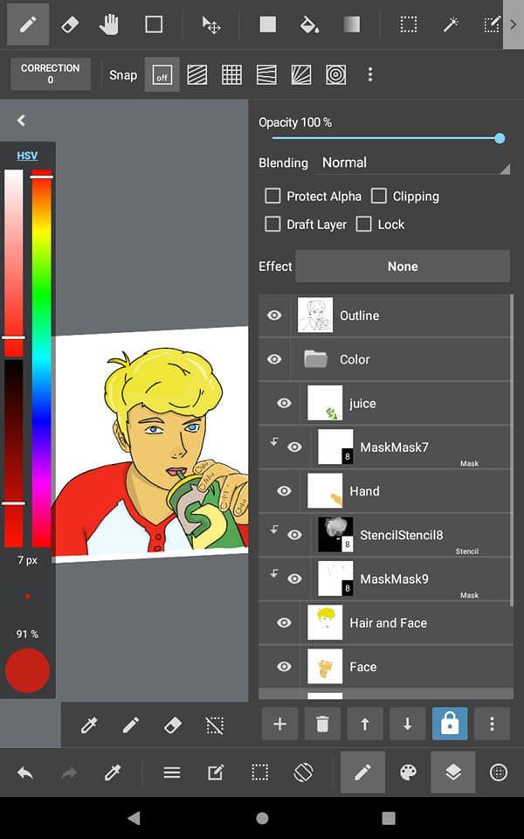The width and height of the screenshot is (524, 839).
Task: Add a new layer with plus button
Action: click(x=279, y=724)
